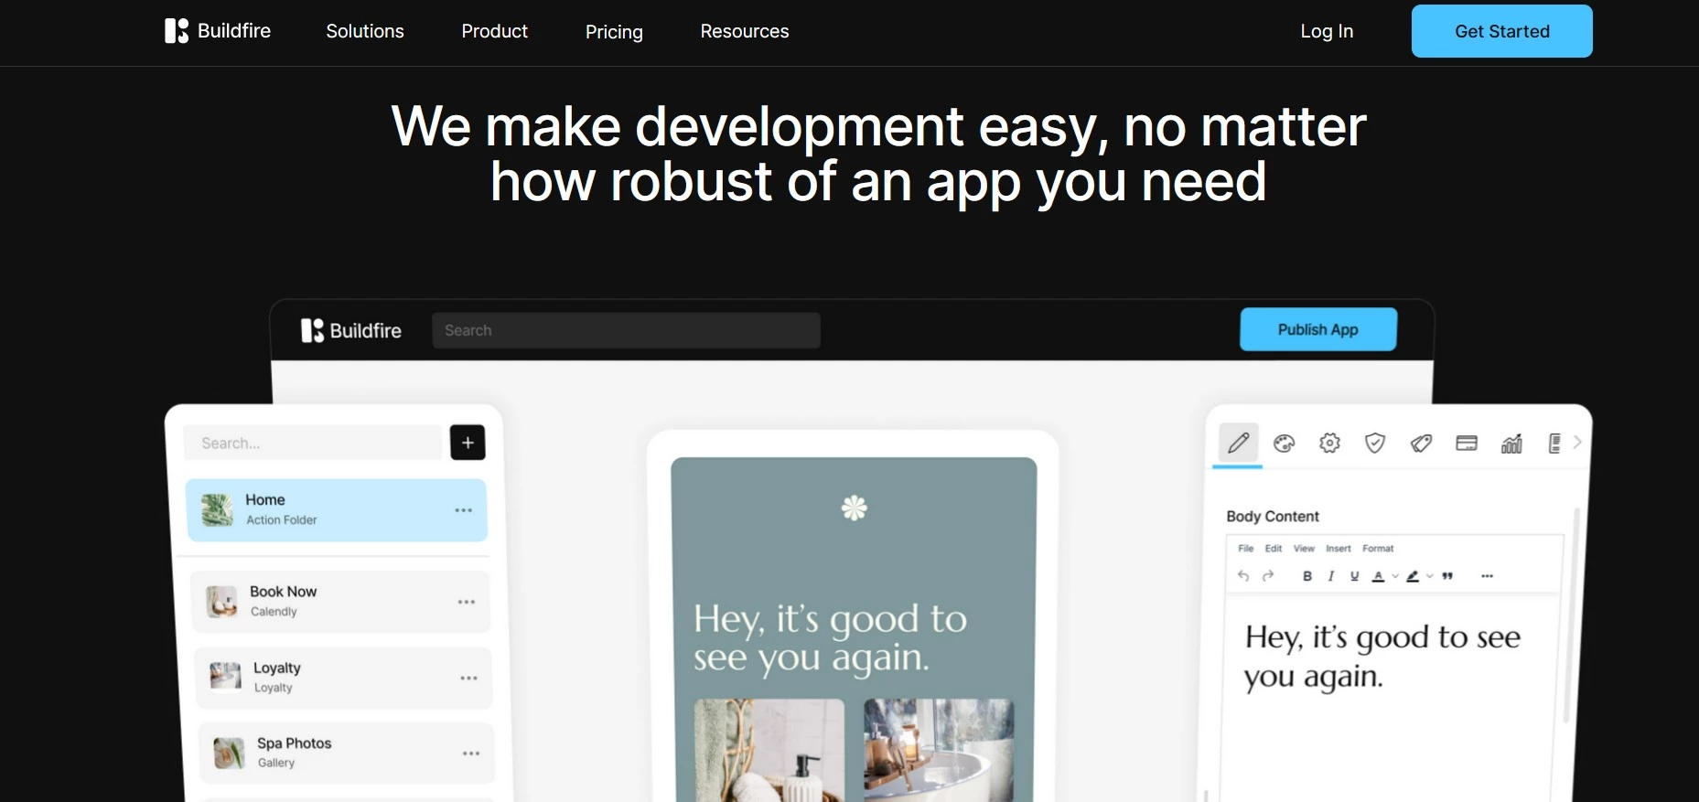
Task: Open the editor toolbar more options ellipsis
Action: pos(1488,576)
